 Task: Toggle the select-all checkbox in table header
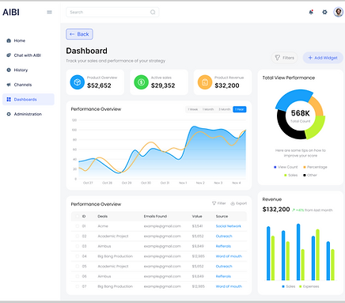coord(78,216)
